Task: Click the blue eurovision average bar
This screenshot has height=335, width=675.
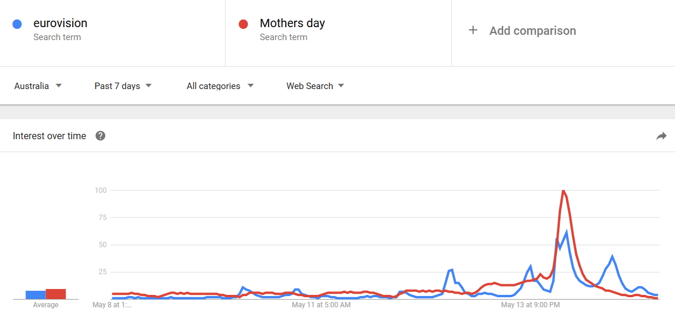Action: click(35, 295)
